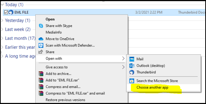Select Compress and email...
Image resolution: width=206 pixels, height=104 pixels.
tap(63, 87)
